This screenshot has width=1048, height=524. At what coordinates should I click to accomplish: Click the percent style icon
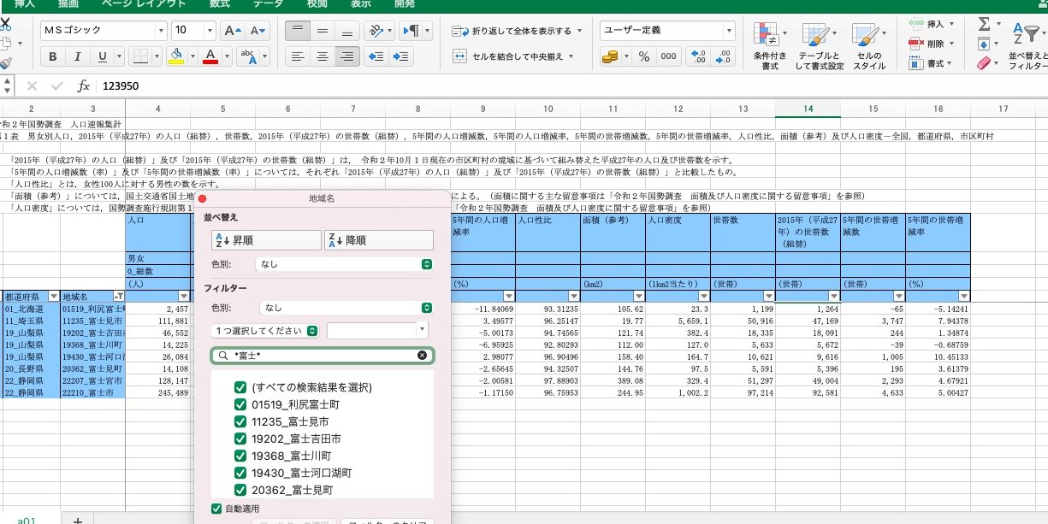(644, 57)
